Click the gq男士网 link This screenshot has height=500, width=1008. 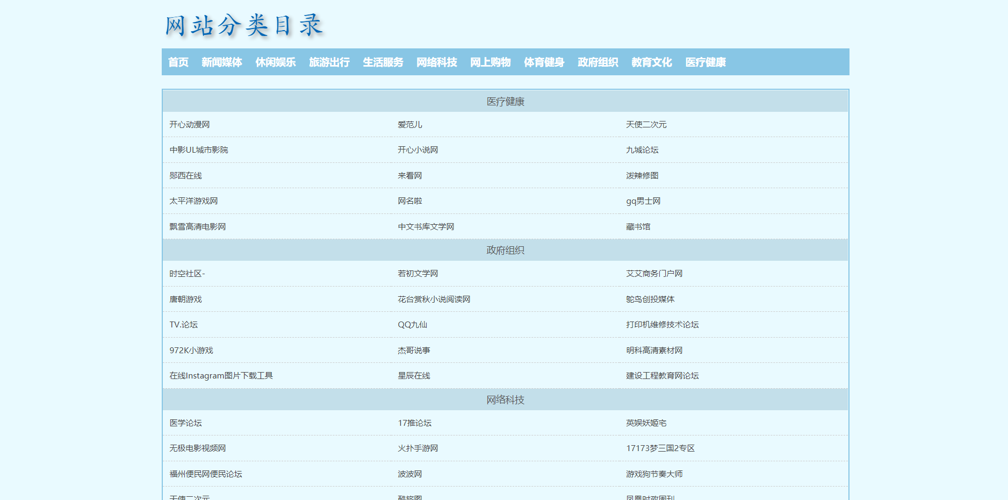[x=643, y=201]
